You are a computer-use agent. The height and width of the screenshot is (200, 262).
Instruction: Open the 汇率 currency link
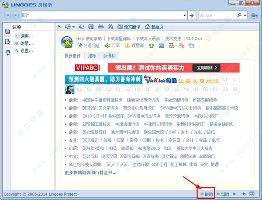point(112,46)
